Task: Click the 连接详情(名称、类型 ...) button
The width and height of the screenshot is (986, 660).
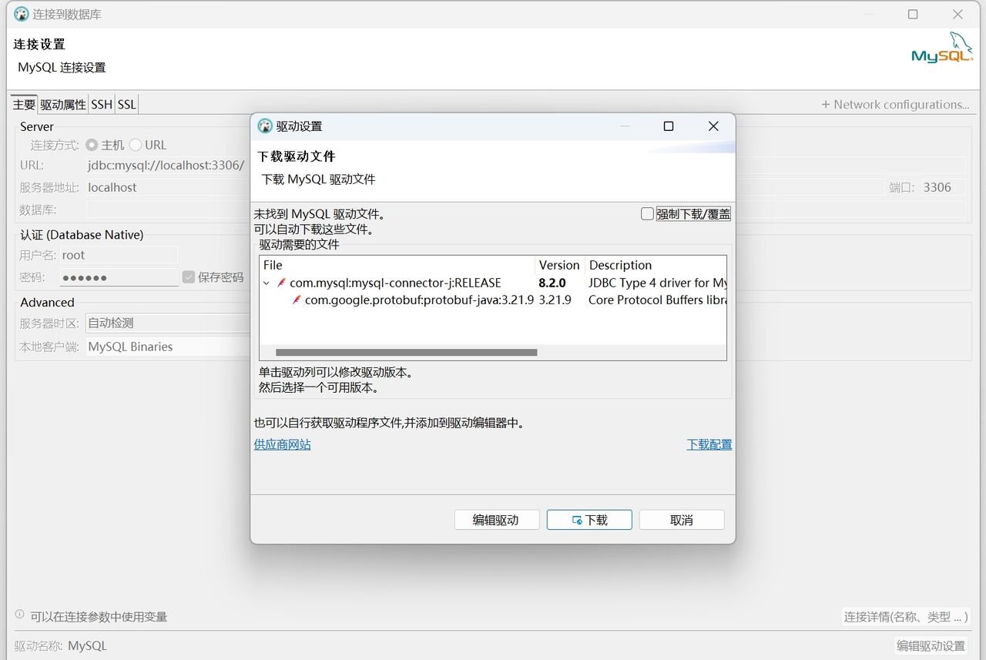Action: pos(906,616)
